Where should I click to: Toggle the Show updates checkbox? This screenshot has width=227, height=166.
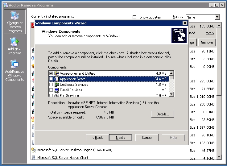(134, 17)
